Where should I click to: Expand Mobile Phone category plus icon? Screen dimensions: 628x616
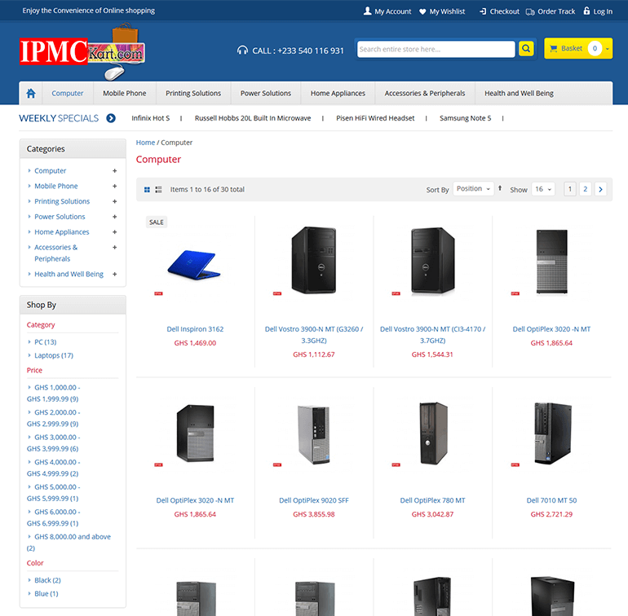point(114,186)
